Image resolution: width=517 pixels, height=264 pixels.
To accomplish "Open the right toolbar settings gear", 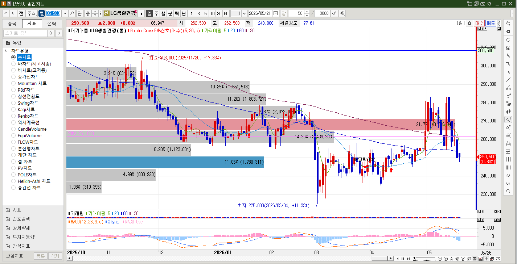I will point(508,32).
